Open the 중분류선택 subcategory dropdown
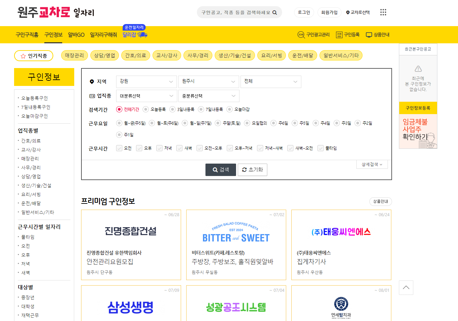Viewport: 458px width, 321px height. (x=209, y=96)
